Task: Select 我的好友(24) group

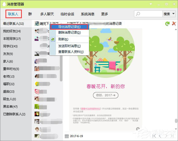Action: tap(16, 31)
